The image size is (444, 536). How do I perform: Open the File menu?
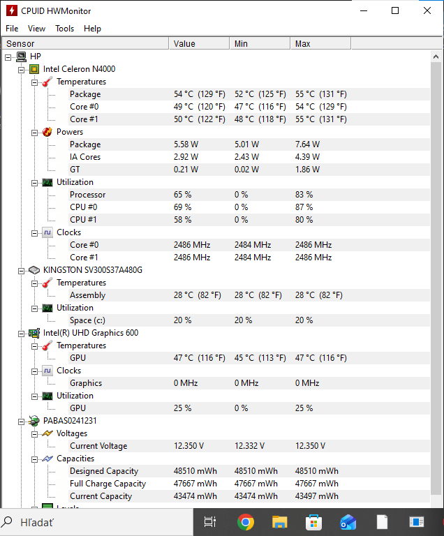pyautogui.click(x=12, y=29)
